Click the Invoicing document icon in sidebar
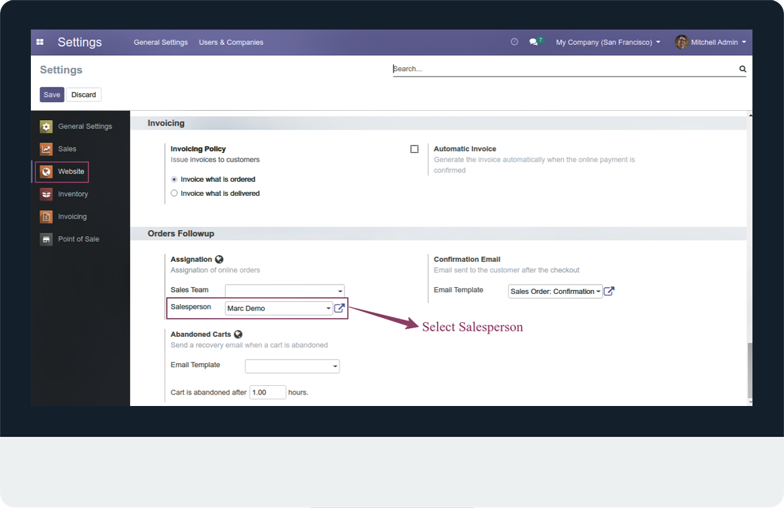 coord(46,217)
